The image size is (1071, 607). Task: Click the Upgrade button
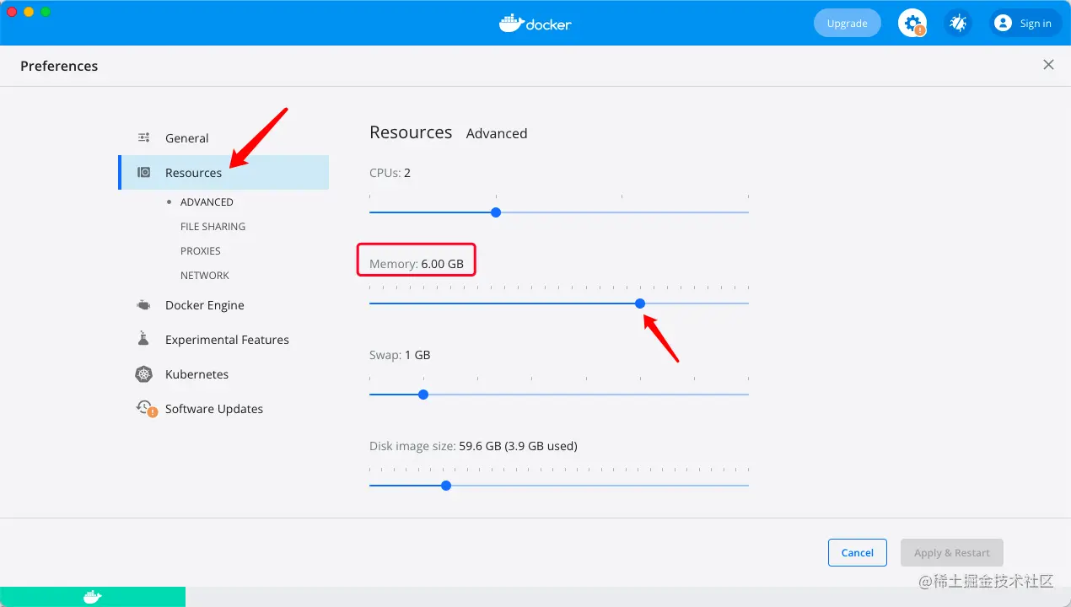click(x=847, y=24)
